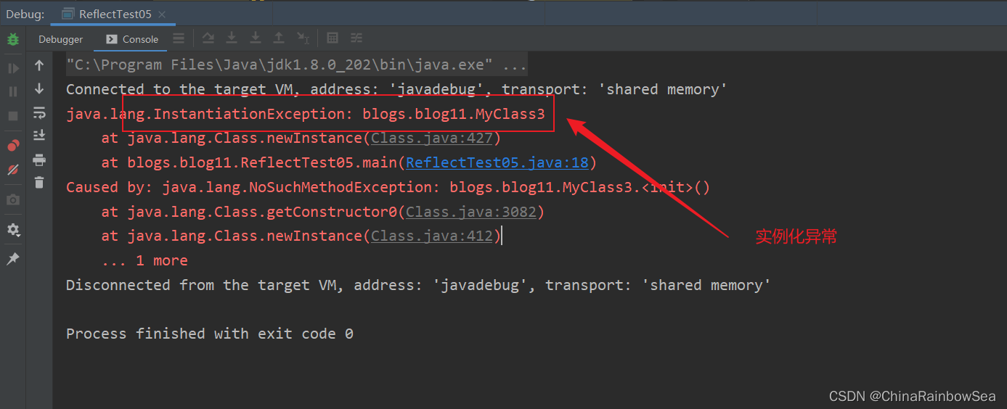
Task: Rerun ReflectTest05 with the green bug icon
Action: click(x=13, y=39)
